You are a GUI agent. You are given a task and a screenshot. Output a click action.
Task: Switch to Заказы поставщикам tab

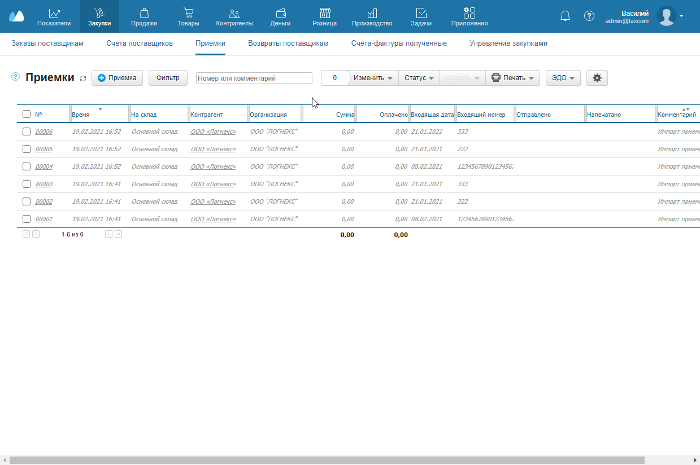click(47, 43)
